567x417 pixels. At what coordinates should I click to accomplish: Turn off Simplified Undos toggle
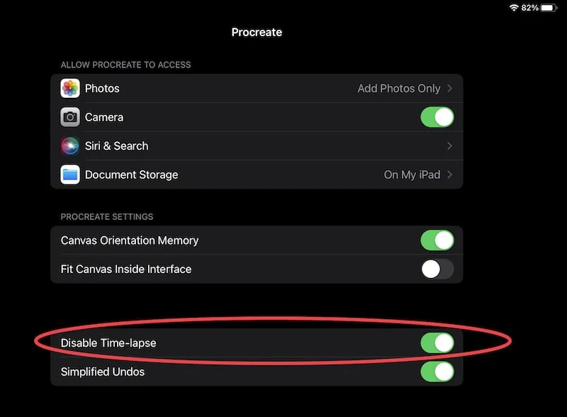437,372
